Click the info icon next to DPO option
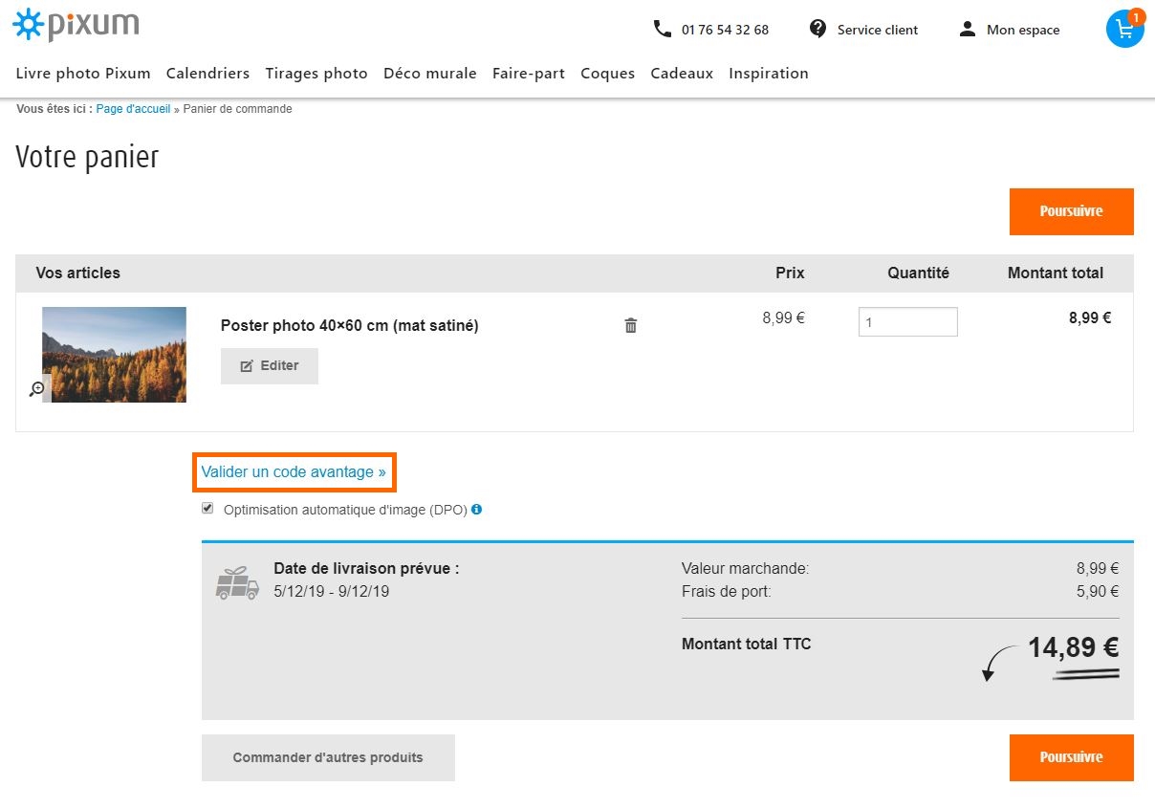The width and height of the screenshot is (1155, 809). point(476,509)
